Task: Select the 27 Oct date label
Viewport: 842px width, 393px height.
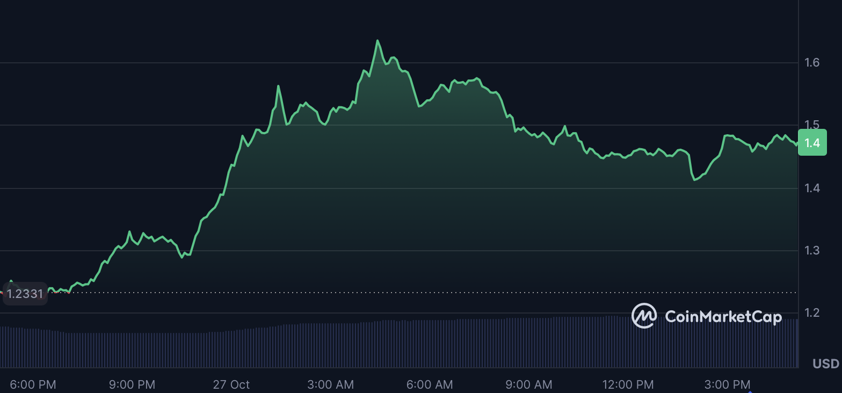Action: [x=231, y=384]
